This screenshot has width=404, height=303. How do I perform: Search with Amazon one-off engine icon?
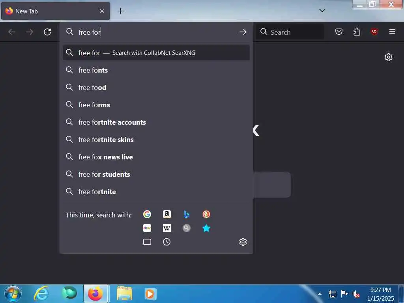click(x=167, y=214)
